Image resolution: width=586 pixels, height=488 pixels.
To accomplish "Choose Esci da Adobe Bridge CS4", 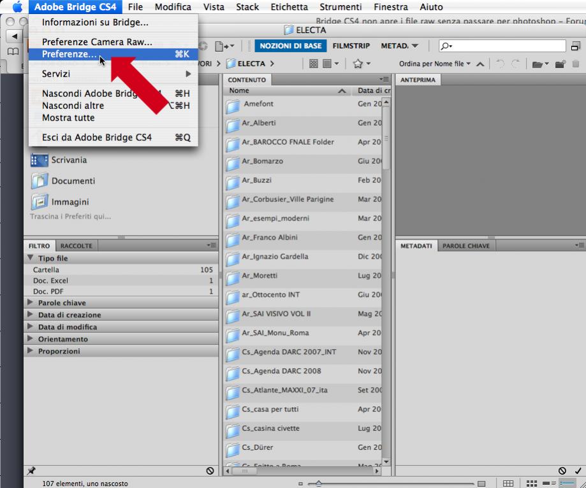I will point(114,138).
